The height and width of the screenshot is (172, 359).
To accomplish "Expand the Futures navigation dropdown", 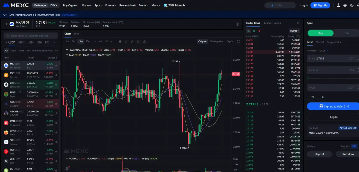I will pyautogui.click(x=111, y=5).
